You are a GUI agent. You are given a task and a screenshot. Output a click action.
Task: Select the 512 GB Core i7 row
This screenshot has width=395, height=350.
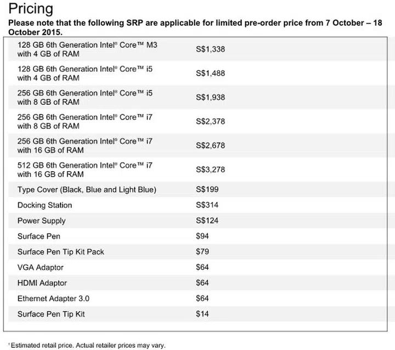click(85, 170)
